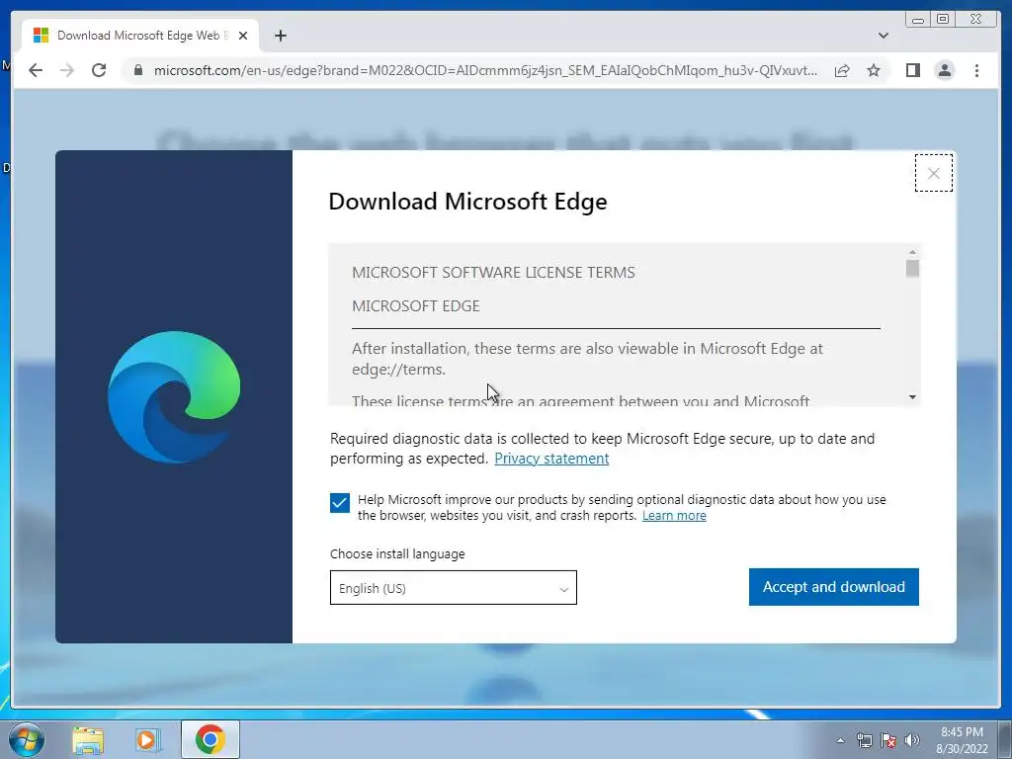Viewport: 1012px width, 759px height.
Task: Click MICROSOFT SOFTWARE LICENSE TERMS text
Action: pyautogui.click(x=493, y=273)
